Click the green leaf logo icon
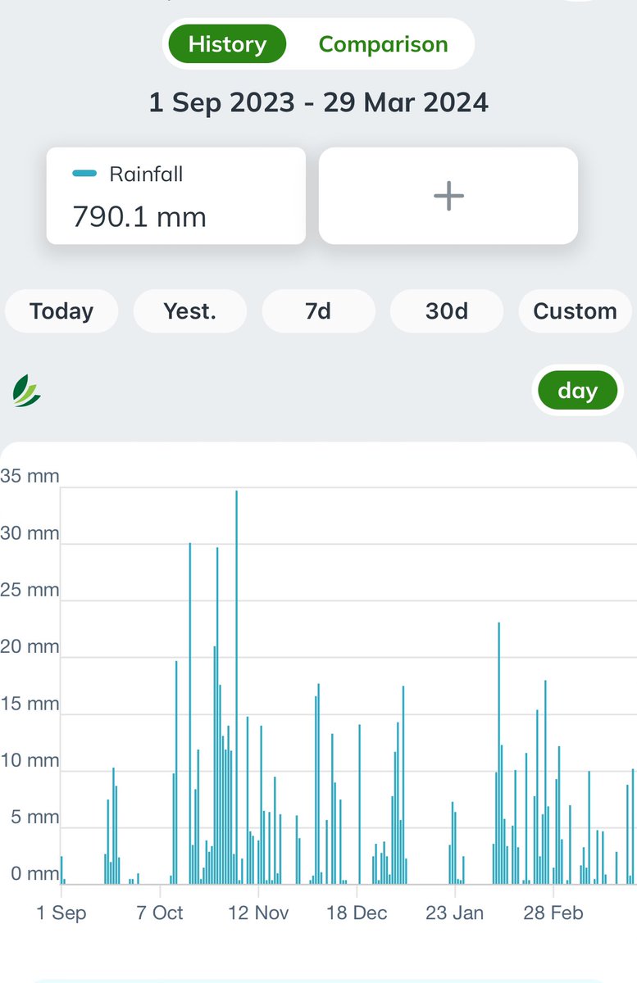This screenshot has width=637, height=983. pos(26,391)
